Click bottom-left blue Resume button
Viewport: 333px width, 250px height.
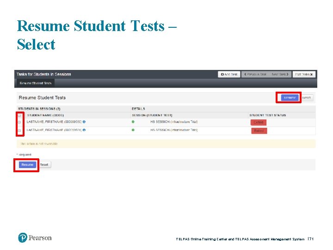[x=27, y=165]
